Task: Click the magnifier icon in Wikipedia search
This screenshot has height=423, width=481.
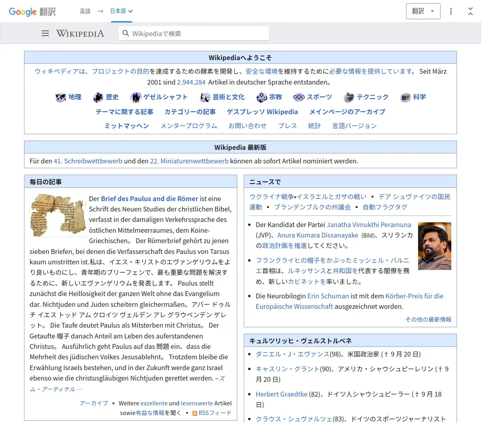Action: (126, 34)
